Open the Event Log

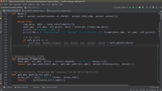[x=154, y=87]
